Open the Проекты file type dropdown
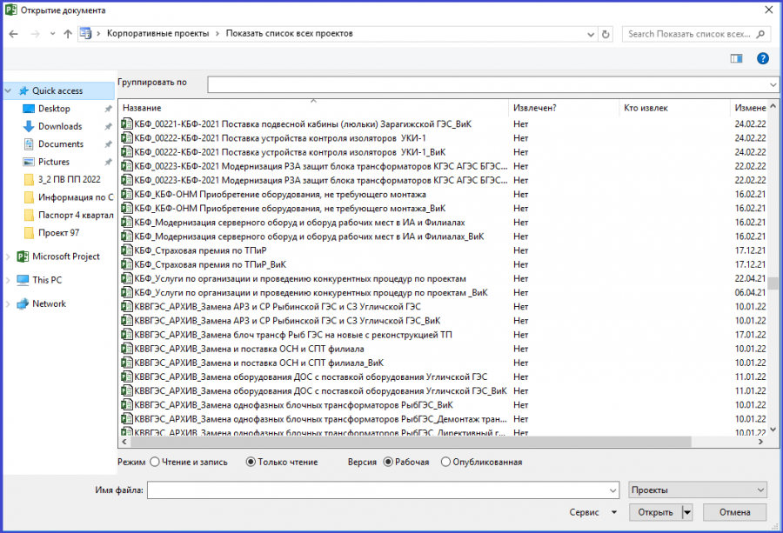783x533 pixels. pyautogui.click(x=697, y=490)
